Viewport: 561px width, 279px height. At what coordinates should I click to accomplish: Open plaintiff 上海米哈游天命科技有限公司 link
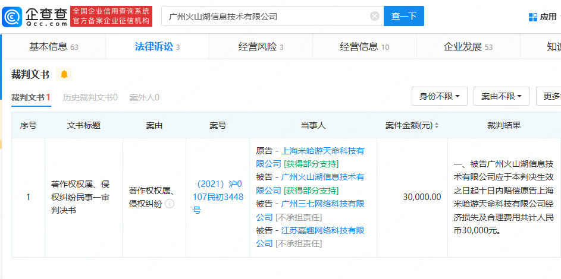pyautogui.click(x=310, y=157)
